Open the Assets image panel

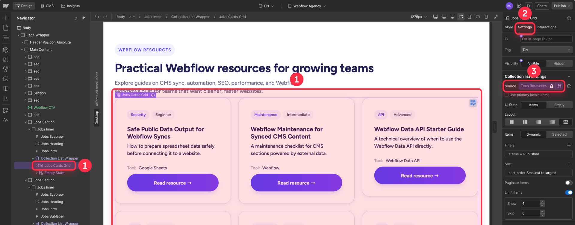6,79
